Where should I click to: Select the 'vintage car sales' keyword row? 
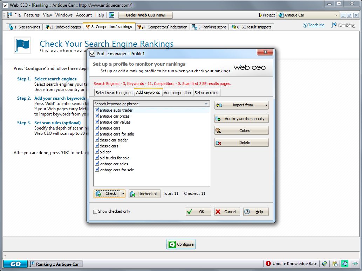pos(151,164)
